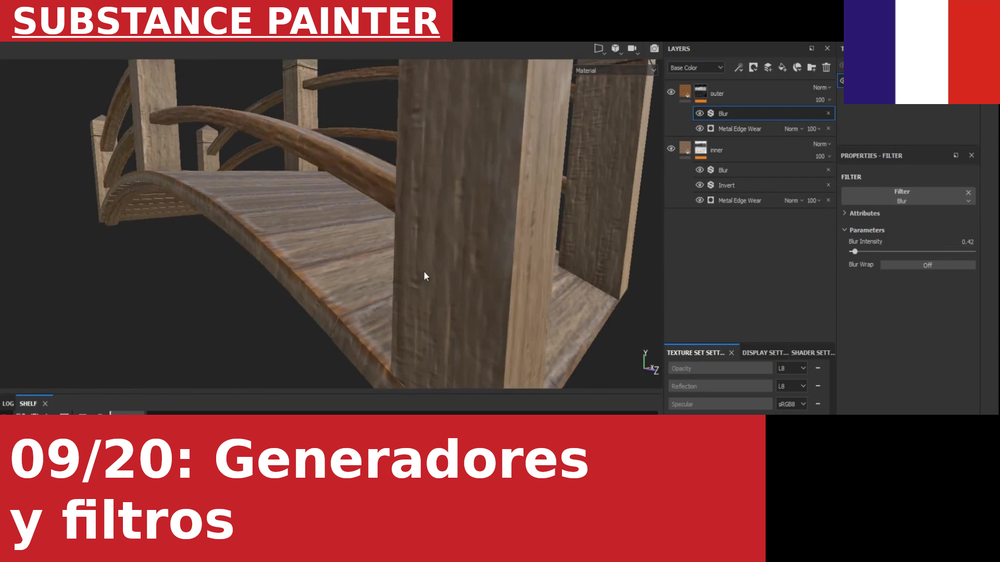Image resolution: width=1000 pixels, height=562 pixels.
Task: Collapse the Parameters section
Action: 844,229
